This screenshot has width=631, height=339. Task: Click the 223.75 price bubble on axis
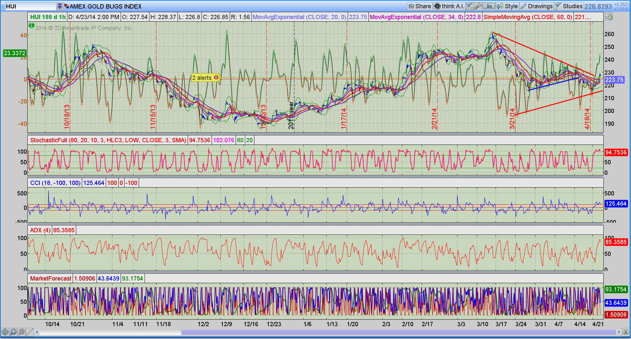(x=614, y=80)
